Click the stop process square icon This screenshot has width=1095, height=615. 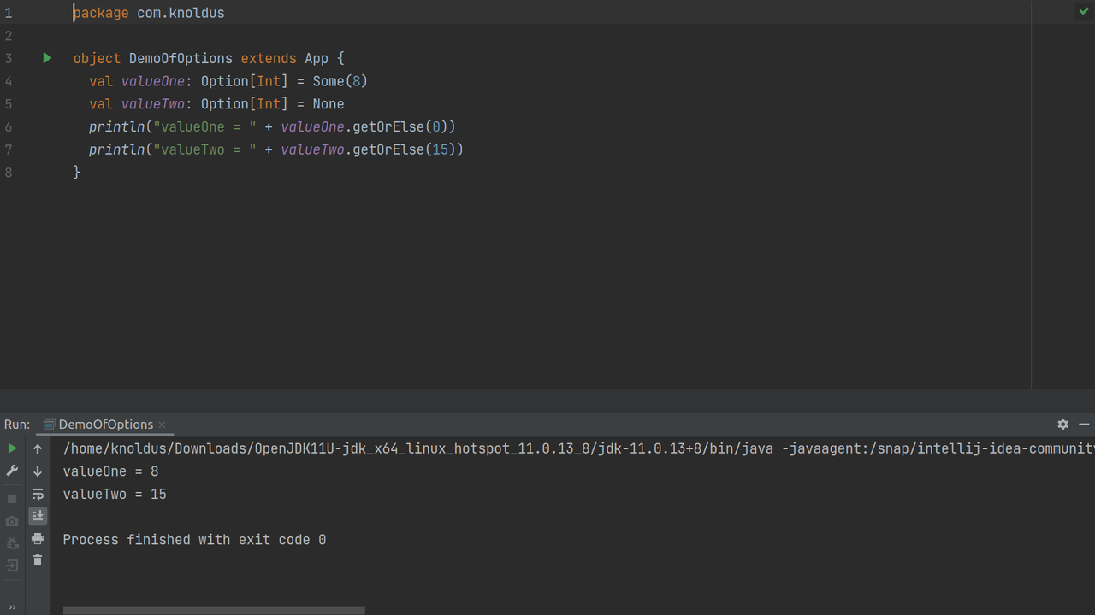pyautogui.click(x=12, y=498)
